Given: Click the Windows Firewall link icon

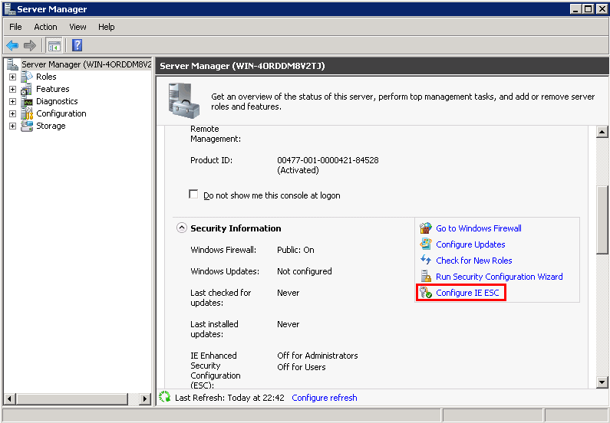Looking at the screenshot, I should [x=426, y=228].
